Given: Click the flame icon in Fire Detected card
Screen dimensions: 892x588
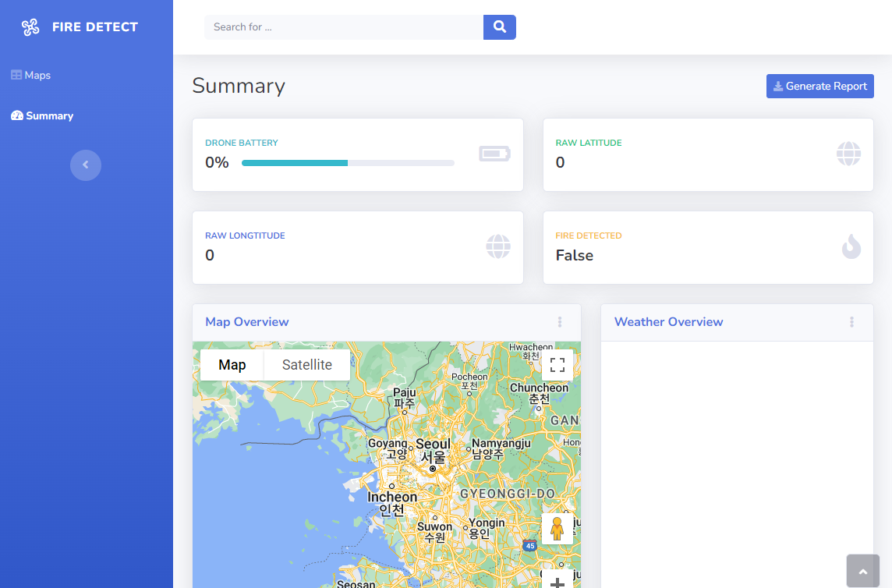Looking at the screenshot, I should coord(851,247).
